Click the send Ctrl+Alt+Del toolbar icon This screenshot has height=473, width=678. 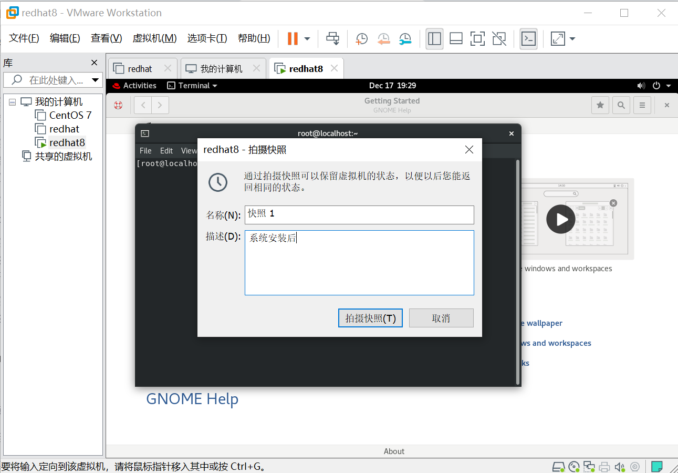[x=333, y=38]
